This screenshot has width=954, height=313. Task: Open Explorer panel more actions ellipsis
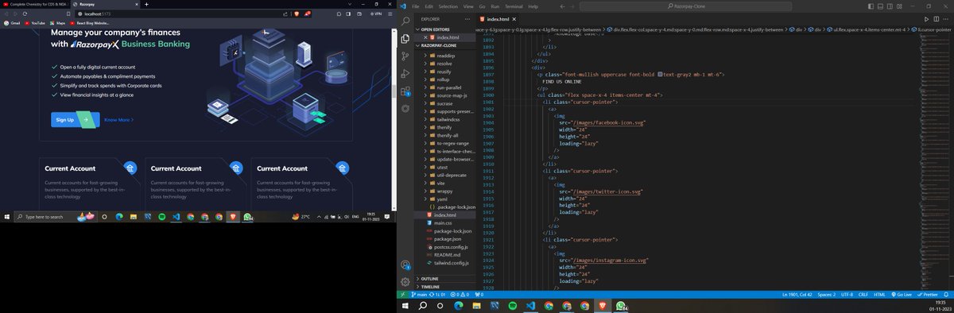coord(468,18)
